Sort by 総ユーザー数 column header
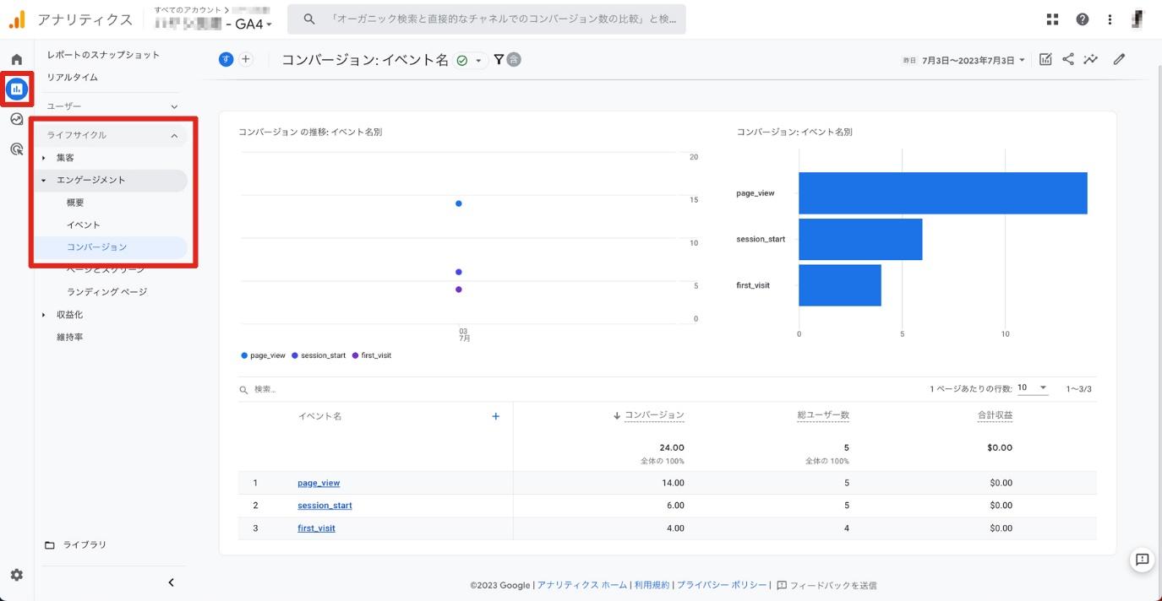Screen dimensions: 1162x601 823,415
